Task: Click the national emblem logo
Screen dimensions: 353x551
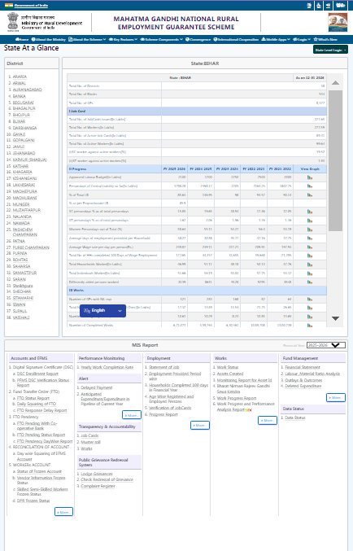Action: click(13, 21)
